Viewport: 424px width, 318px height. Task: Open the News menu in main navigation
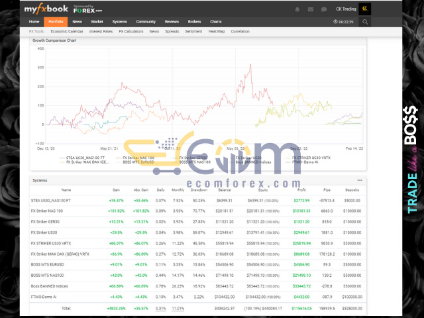pyautogui.click(x=77, y=22)
